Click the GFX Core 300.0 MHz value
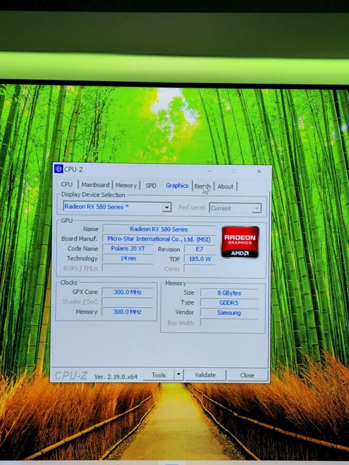This screenshot has height=465, width=349. point(127,292)
